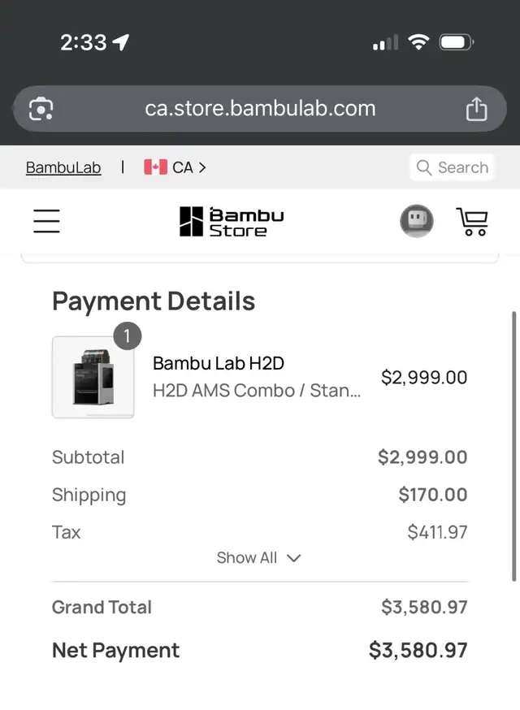Tap the Bambu Store logo
This screenshot has height=710, width=520.
[230, 220]
